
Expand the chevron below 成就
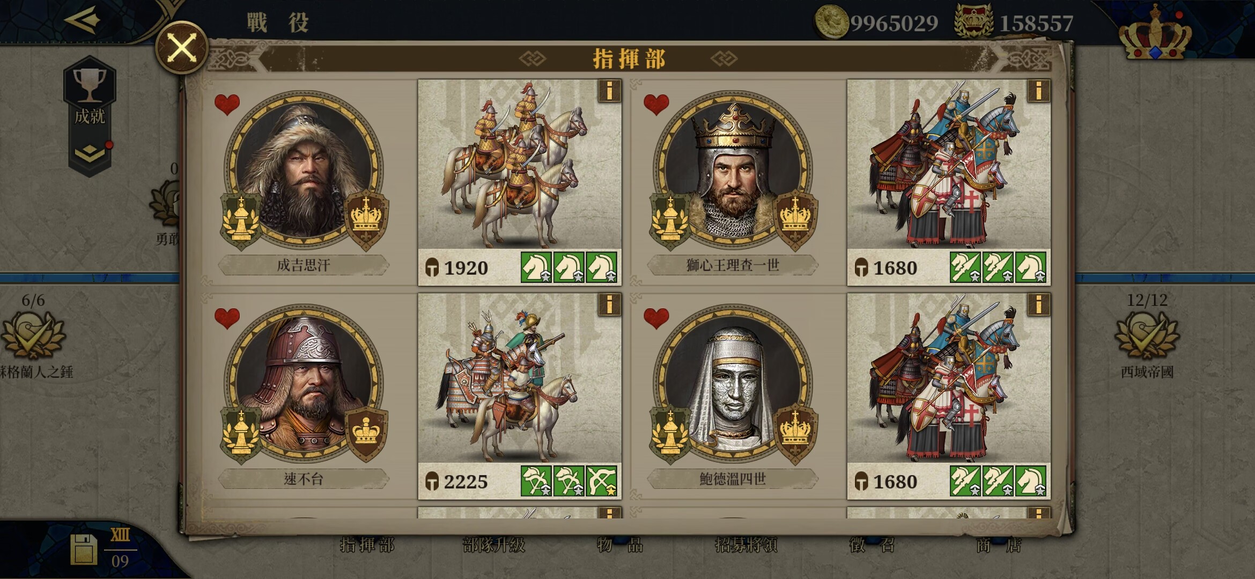pos(90,155)
